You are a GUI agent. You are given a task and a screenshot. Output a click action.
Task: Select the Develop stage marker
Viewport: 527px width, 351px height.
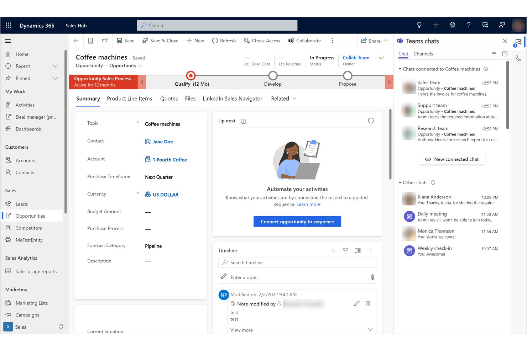(x=273, y=76)
